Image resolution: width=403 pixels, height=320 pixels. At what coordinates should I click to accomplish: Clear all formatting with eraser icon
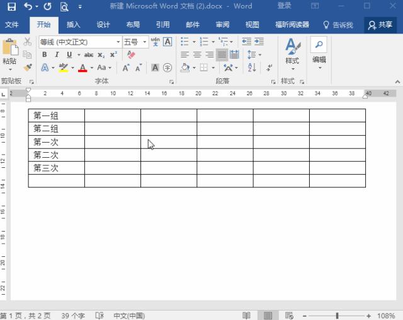(131, 54)
